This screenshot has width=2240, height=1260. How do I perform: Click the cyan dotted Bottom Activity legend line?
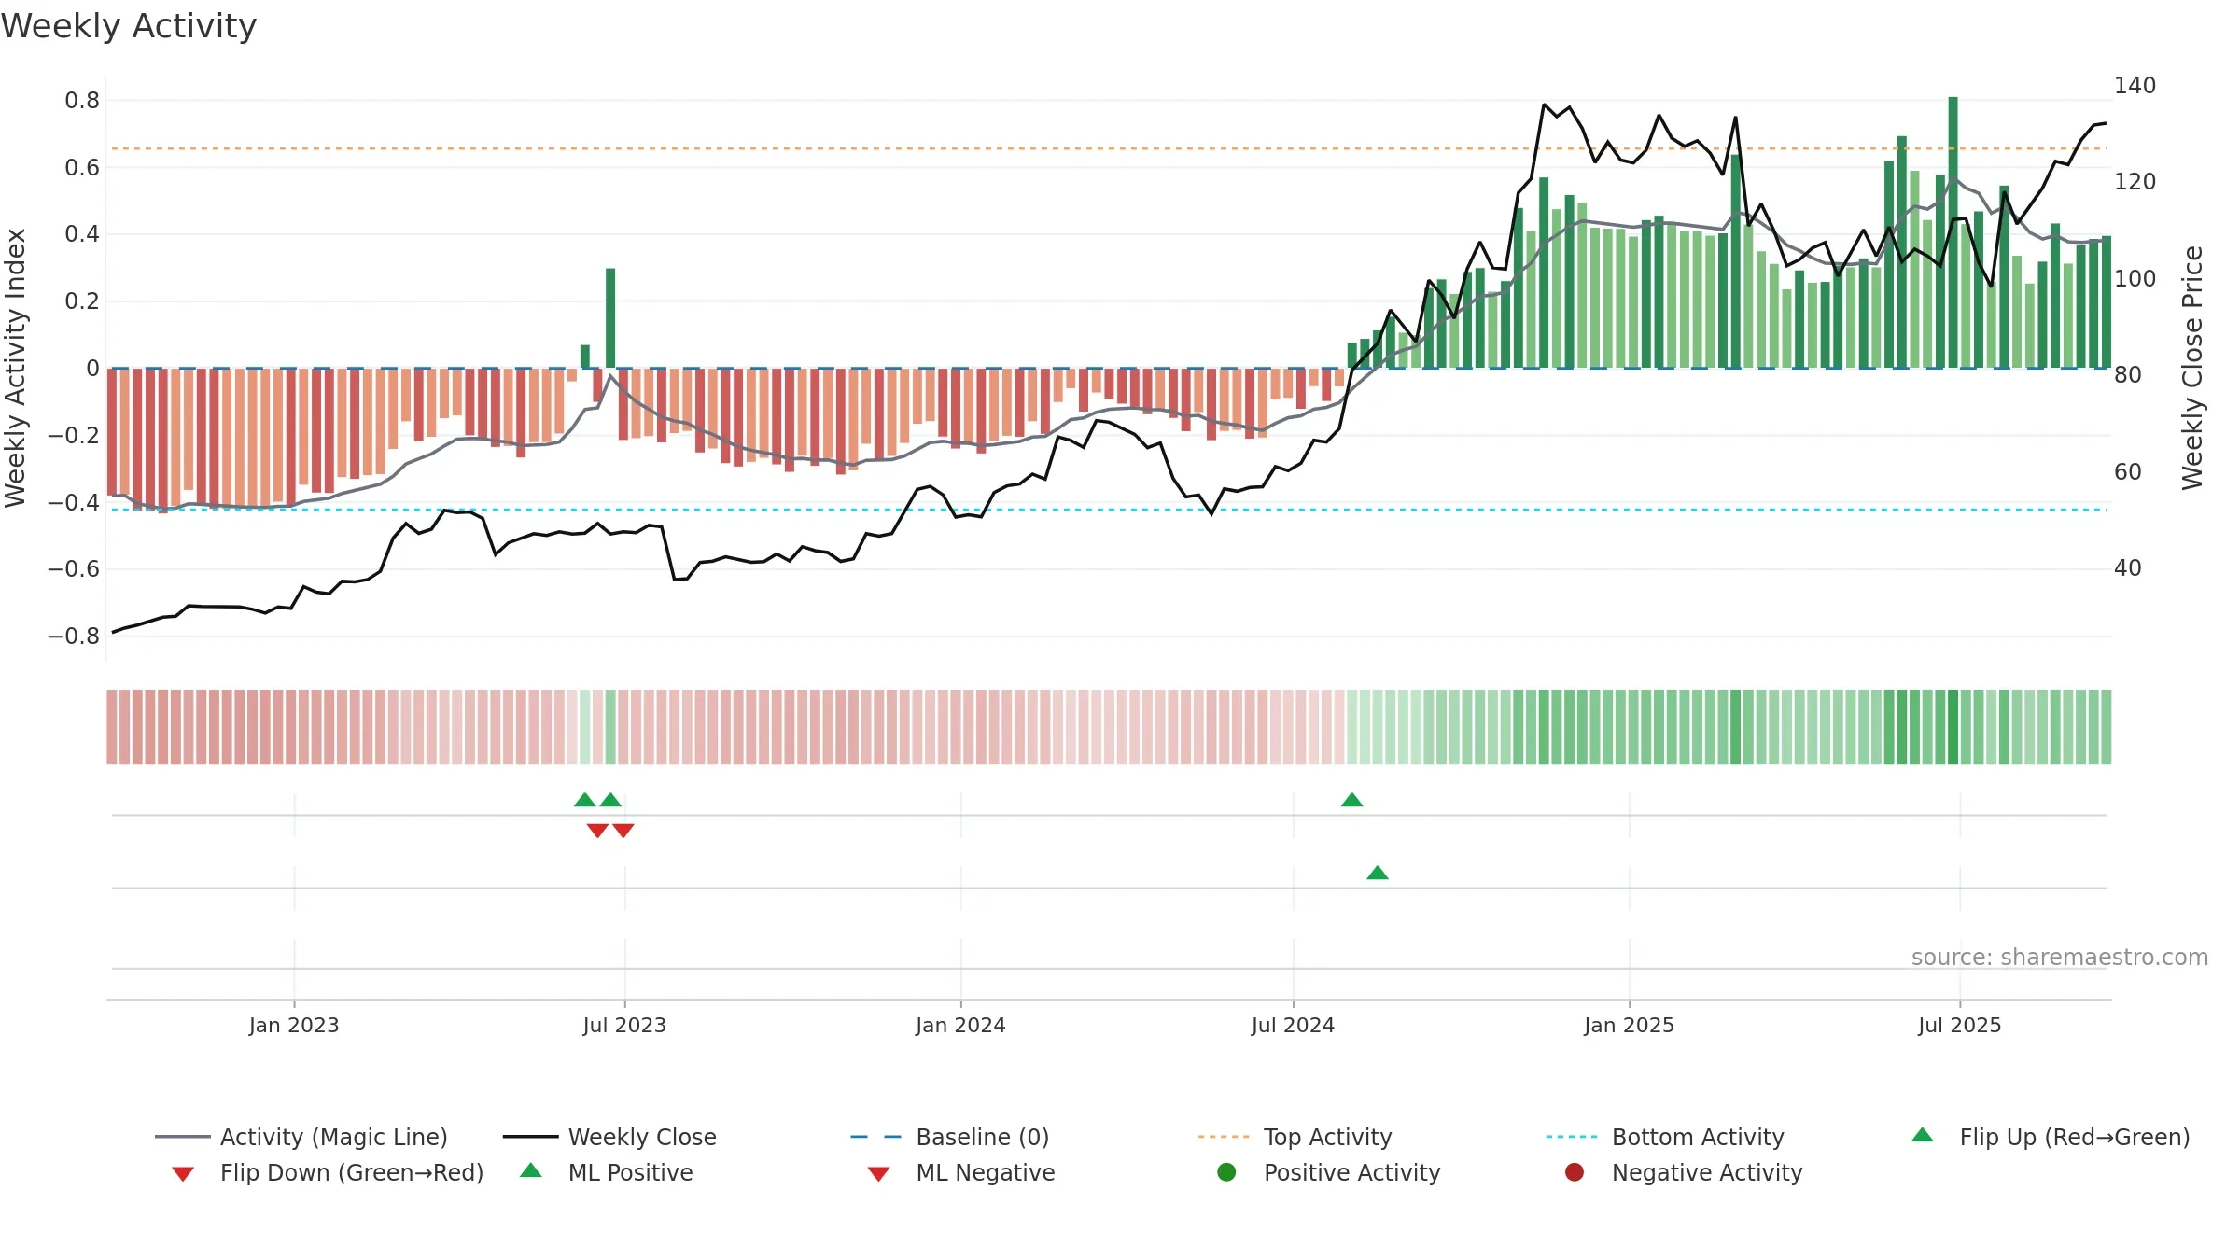click(1572, 1137)
